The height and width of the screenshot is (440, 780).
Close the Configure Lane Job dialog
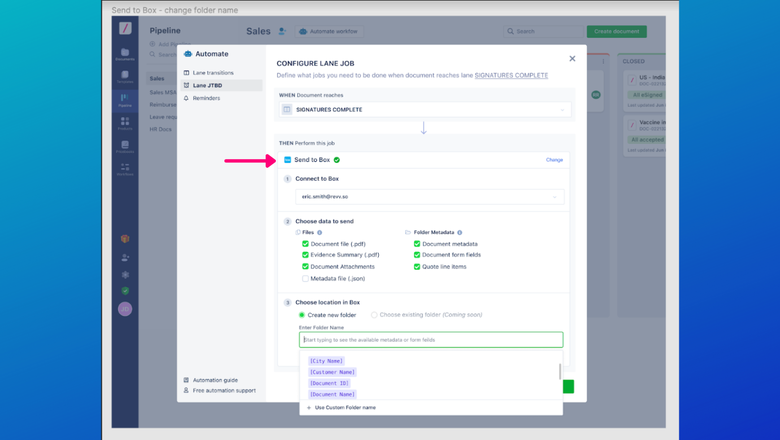(572, 59)
